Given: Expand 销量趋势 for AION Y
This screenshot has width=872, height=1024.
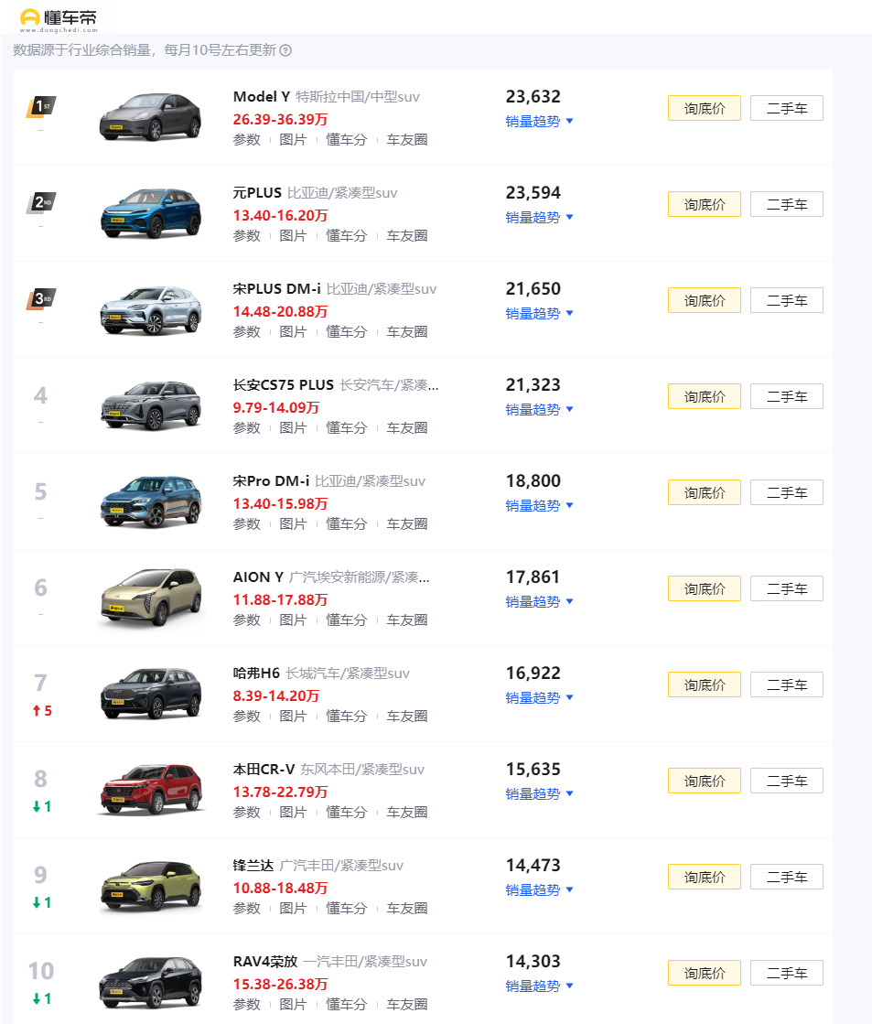Looking at the screenshot, I should click(539, 601).
